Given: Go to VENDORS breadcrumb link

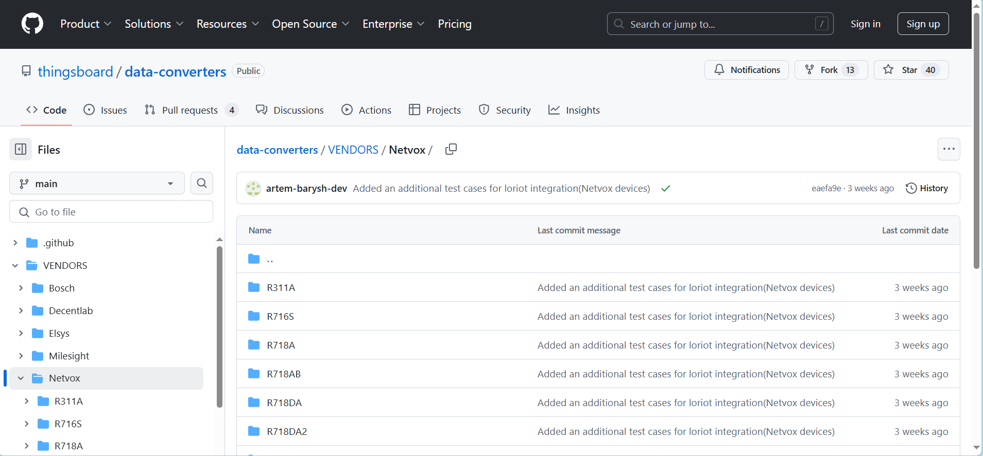Looking at the screenshot, I should [353, 150].
